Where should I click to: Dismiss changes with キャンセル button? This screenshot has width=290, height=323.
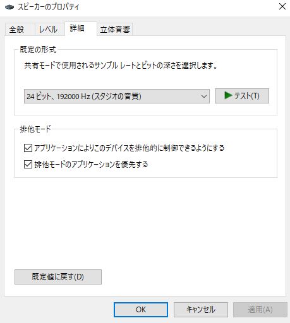(x=201, y=310)
